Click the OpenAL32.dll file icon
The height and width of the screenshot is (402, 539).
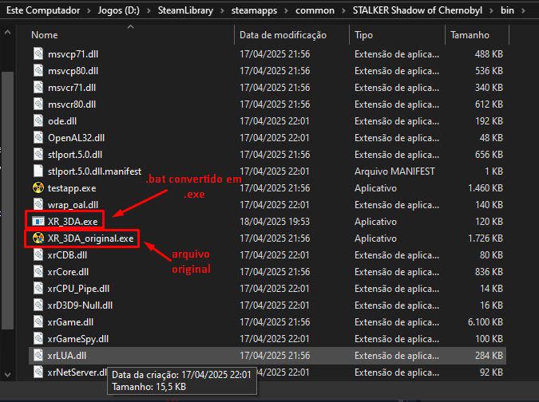click(x=38, y=138)
